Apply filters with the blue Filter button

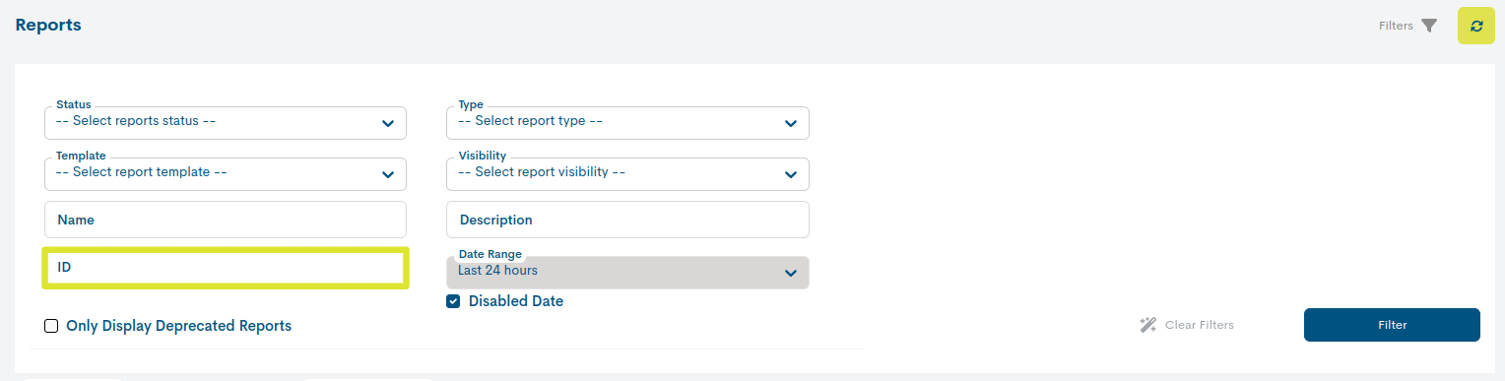coord(1392,325)
